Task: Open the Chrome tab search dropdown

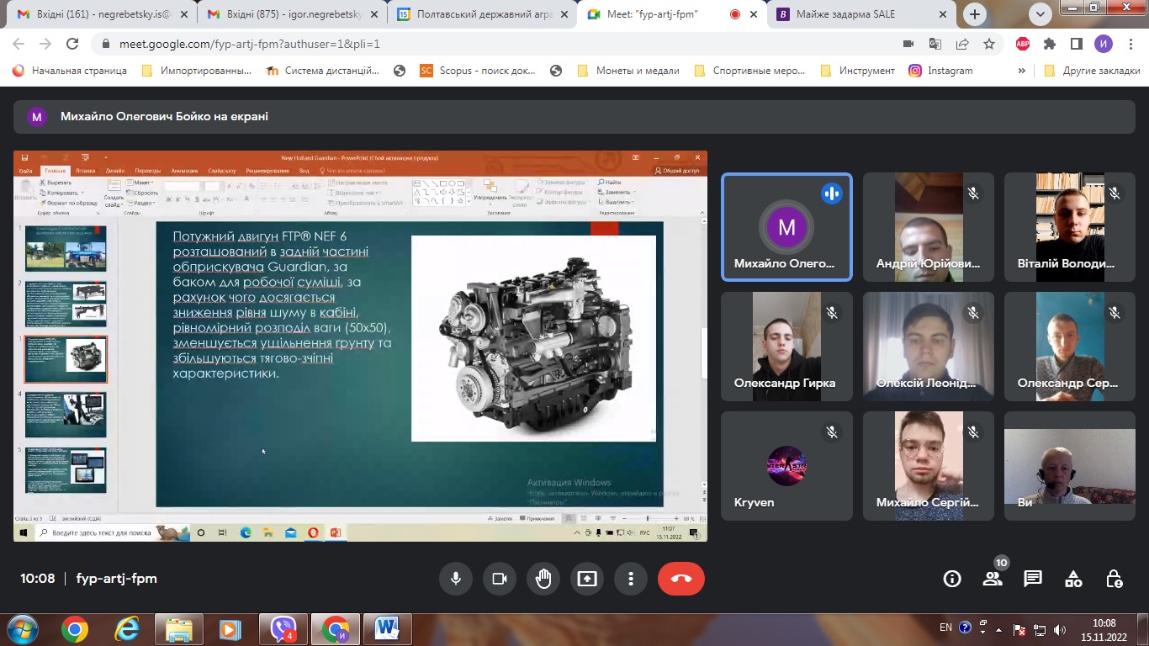Action: pyautogui.click(x=1040, y=14)
